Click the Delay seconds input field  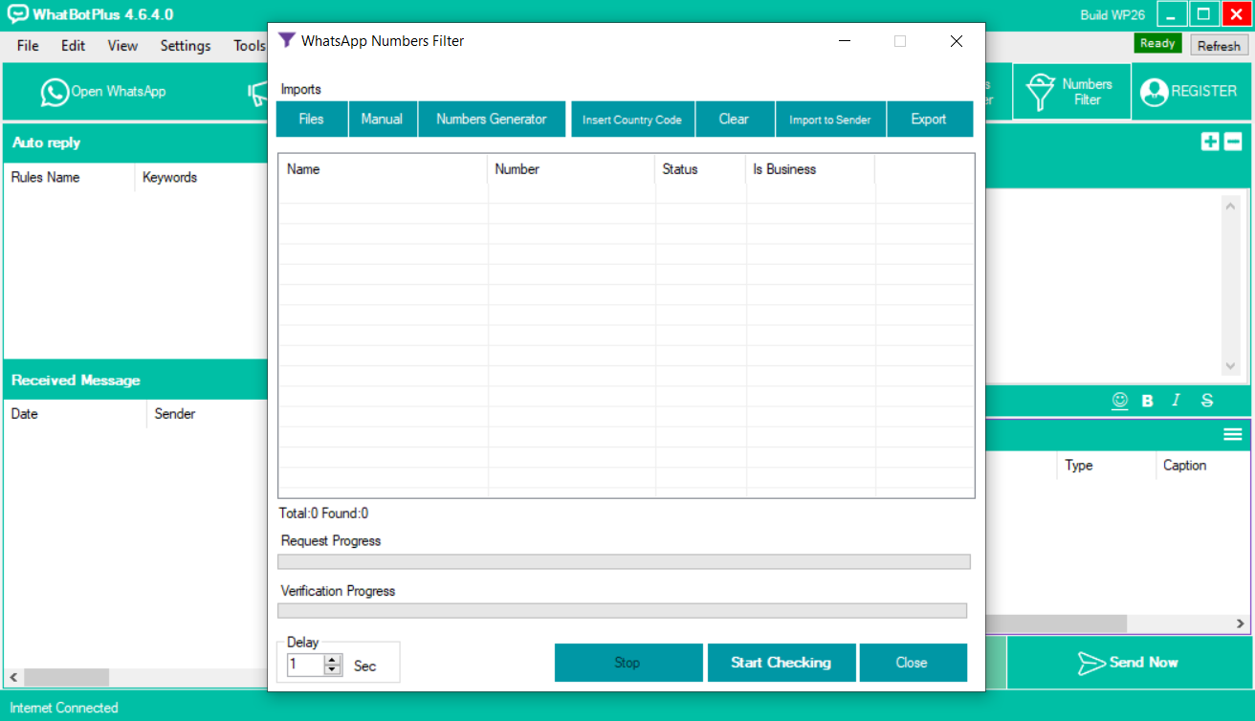[306, 665]
